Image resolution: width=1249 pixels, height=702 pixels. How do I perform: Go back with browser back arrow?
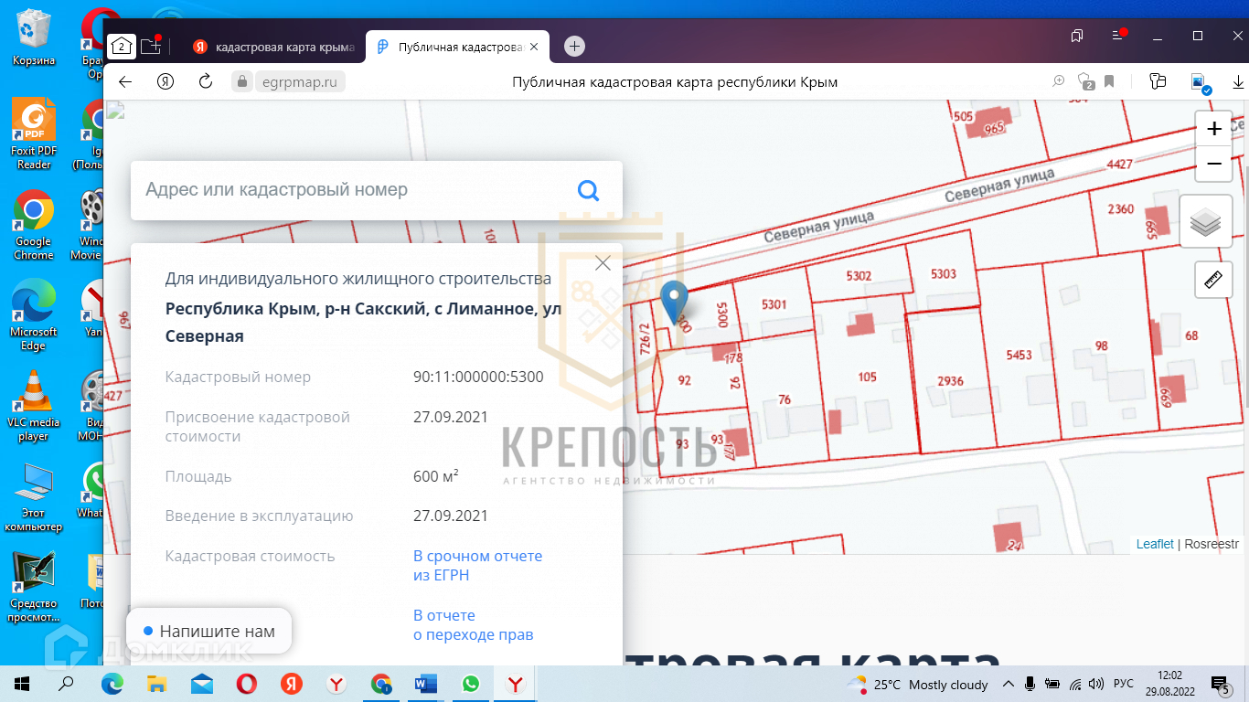point(125,82)
